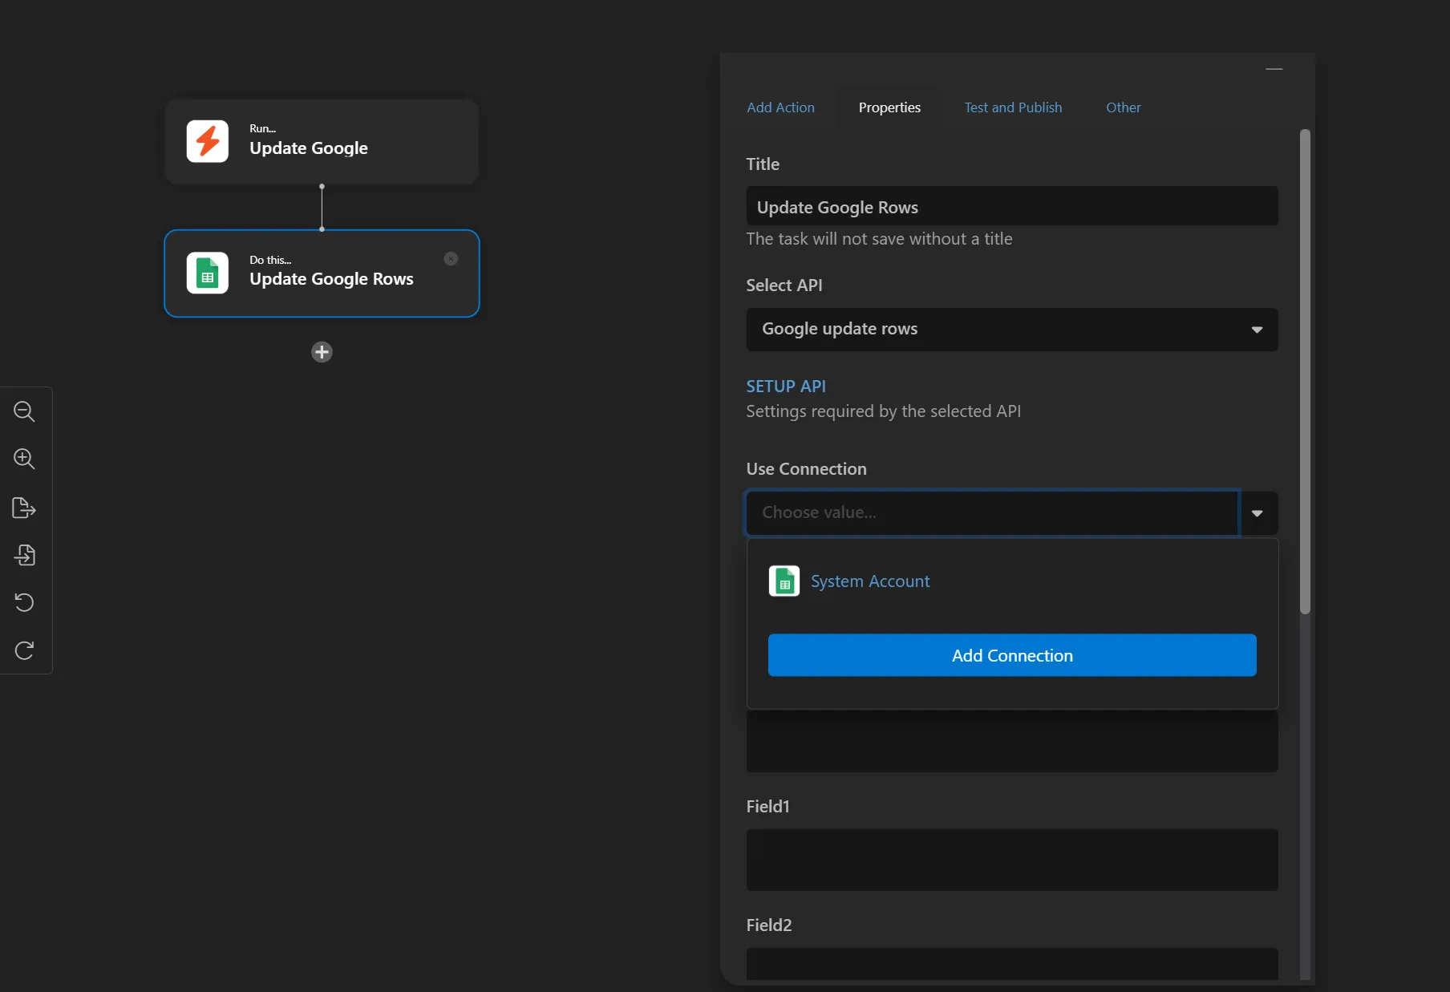Image resolution: width=1450 pixels, height=992 pixels.
Task: Click the SETUP API link
Action: point(786,387)
